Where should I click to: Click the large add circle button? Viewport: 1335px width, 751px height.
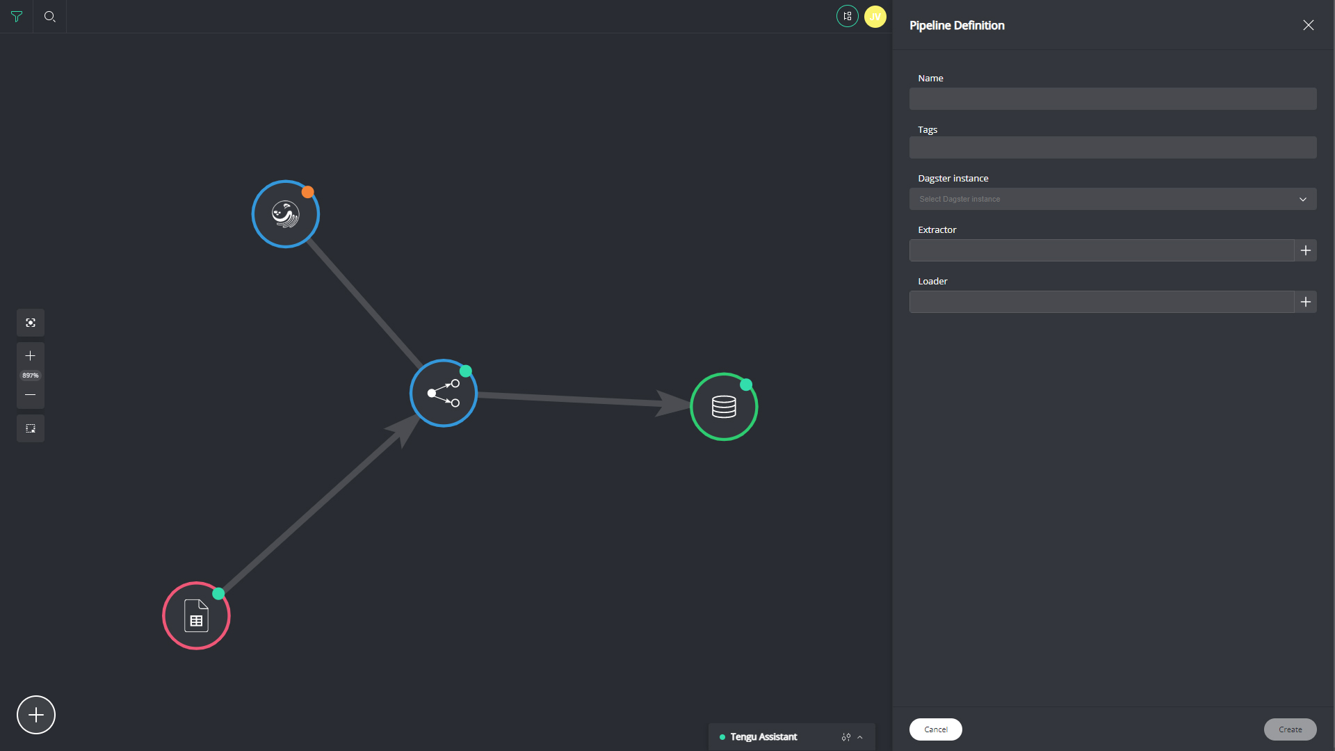(x=36, y=715)
